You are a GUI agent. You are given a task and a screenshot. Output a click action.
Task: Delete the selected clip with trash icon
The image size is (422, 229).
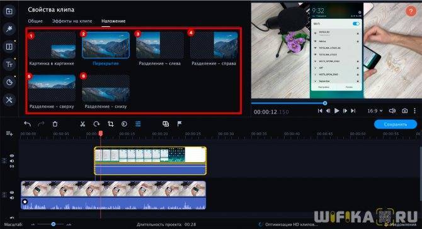pyautogui.click(x=55, y=124)
